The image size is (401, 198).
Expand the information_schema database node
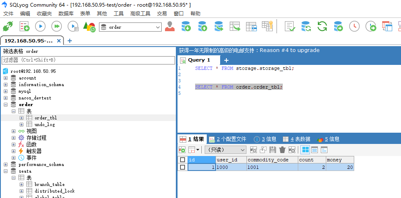[x=5, y=84]
